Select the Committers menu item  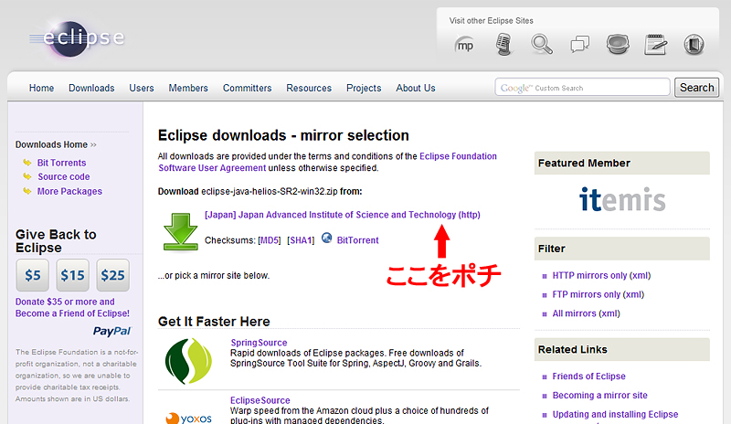tap(247, 88)
